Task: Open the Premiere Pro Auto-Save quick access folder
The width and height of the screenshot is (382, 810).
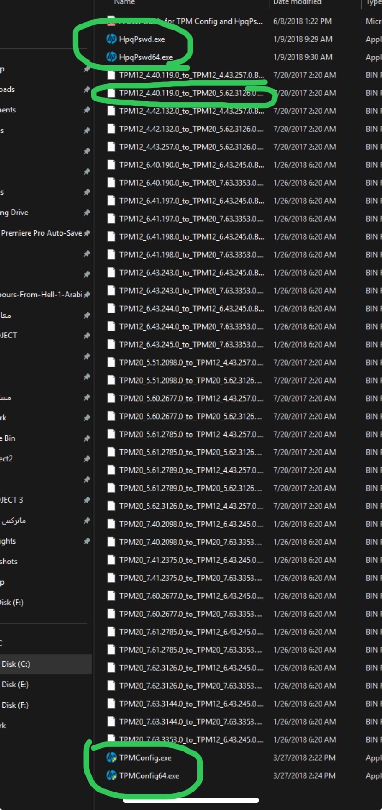Action: [42, 233]
